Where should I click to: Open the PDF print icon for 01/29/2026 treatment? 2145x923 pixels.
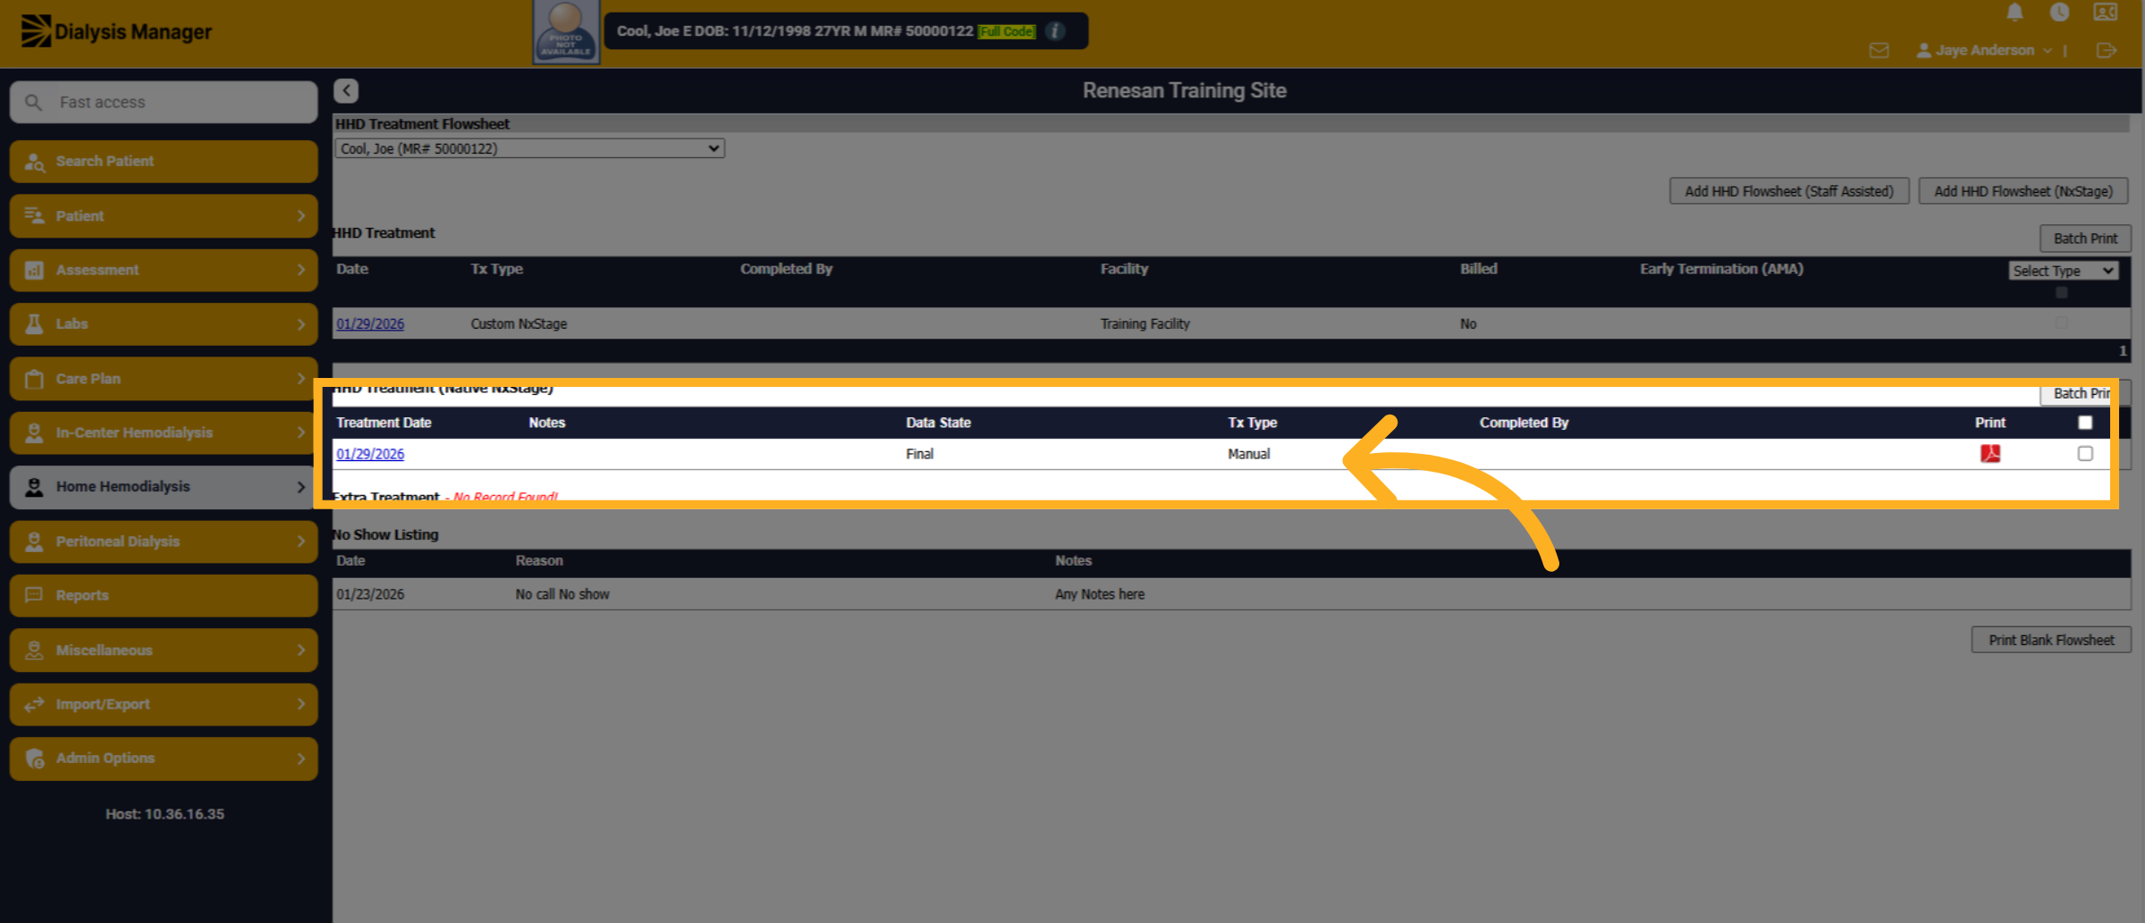(x=1990, y=454)
